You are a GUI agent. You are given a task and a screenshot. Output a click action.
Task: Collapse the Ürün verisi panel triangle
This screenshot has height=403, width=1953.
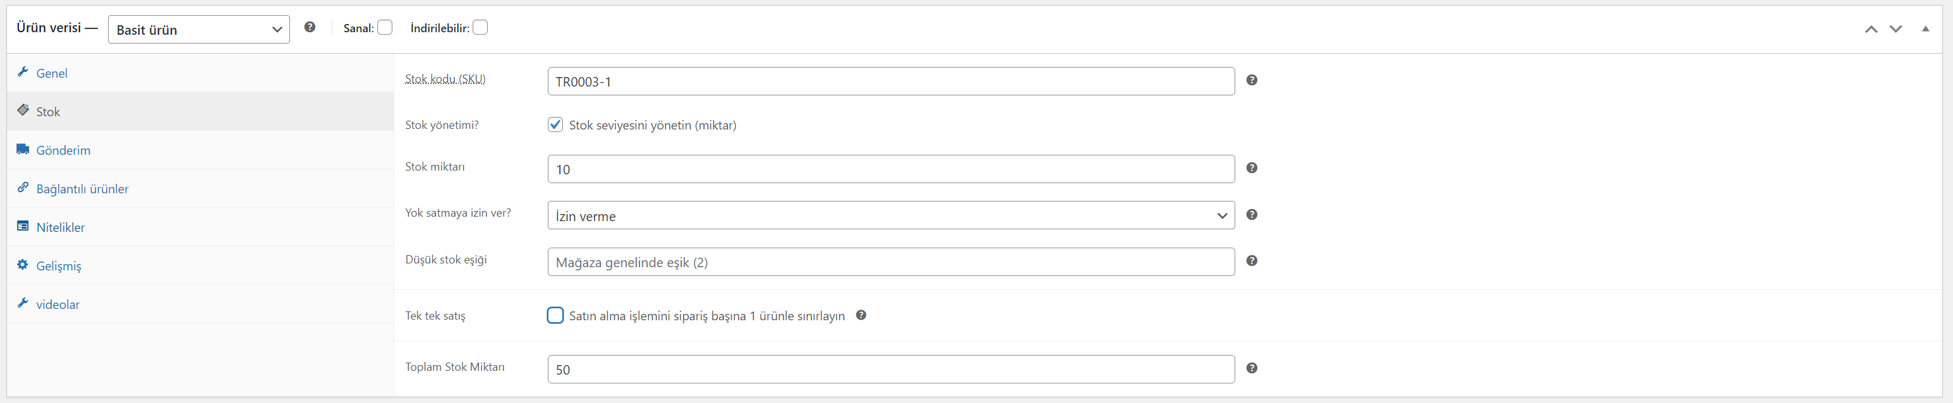click(x=1925, y=29)
